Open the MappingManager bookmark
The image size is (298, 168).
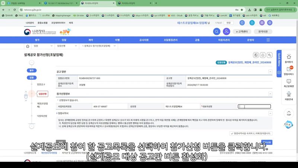pyautogui.click(x=61, y=16)
